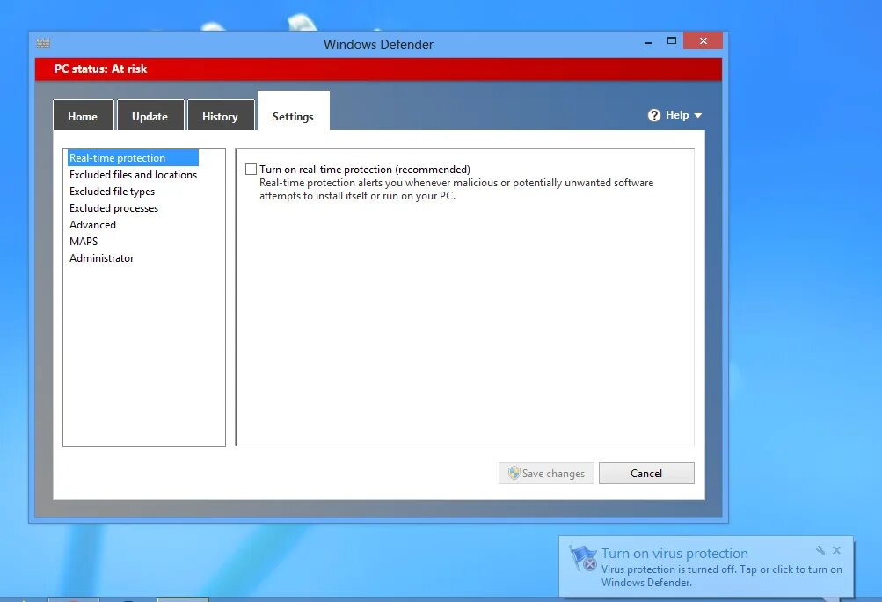Click the Windows Defender title bar icon

43,43
